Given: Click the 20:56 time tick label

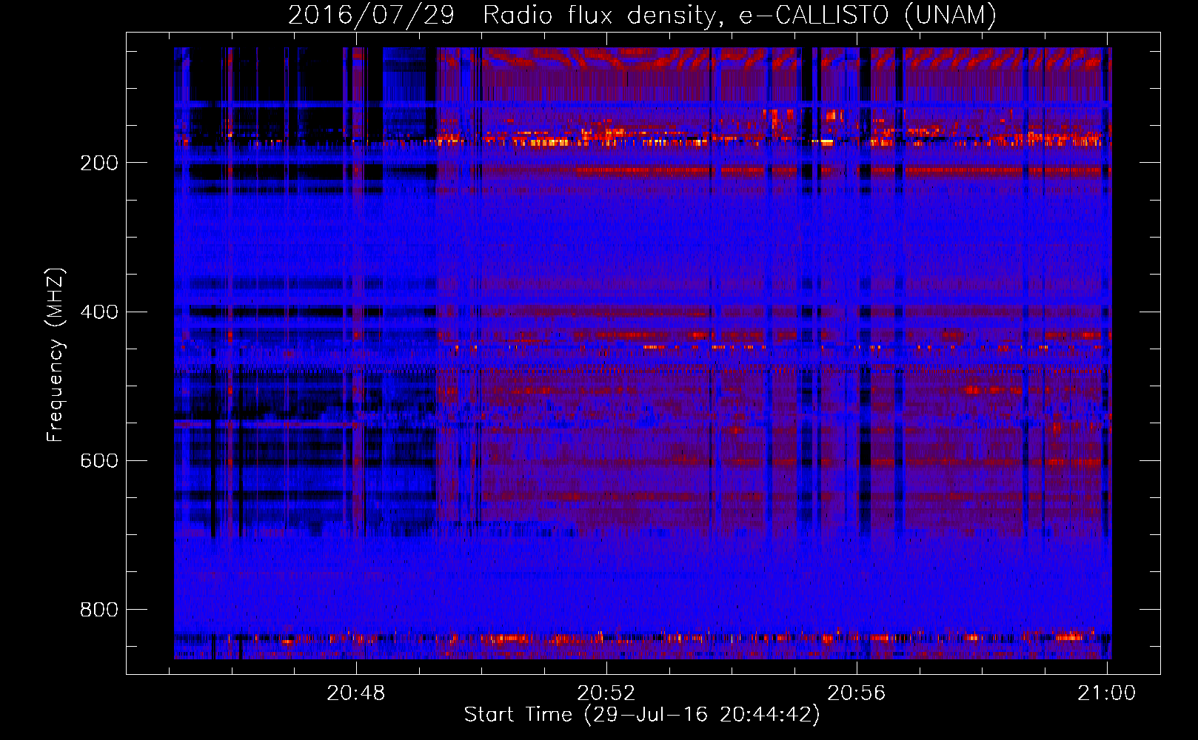Looking at the screenshot, I should tap(857, 693).
